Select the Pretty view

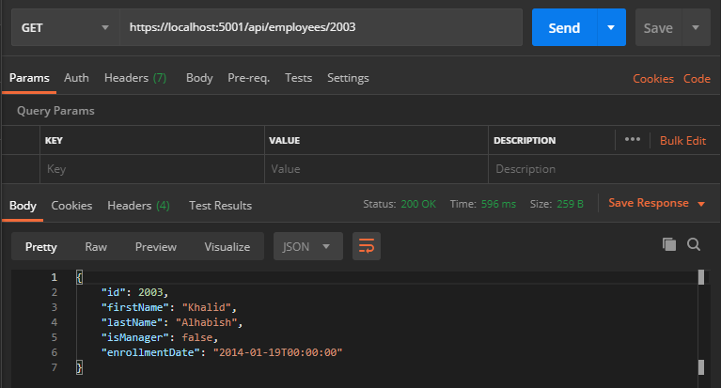[41, 247]
